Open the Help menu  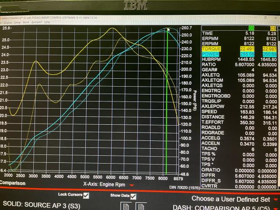point(48,22)
